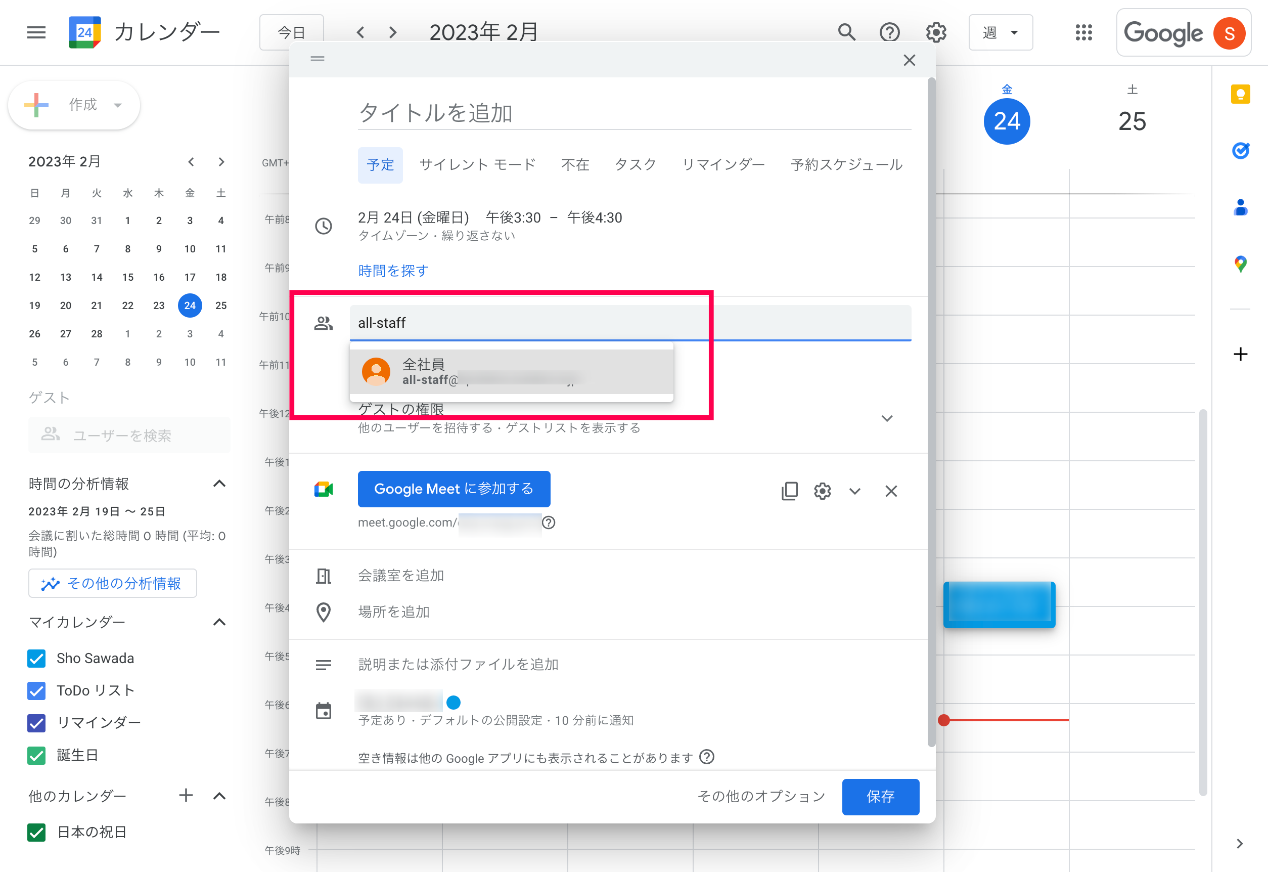The image size is (1268, 872).
Task: Copy the Google Meet conference info
Action: [x=789, y=491]
